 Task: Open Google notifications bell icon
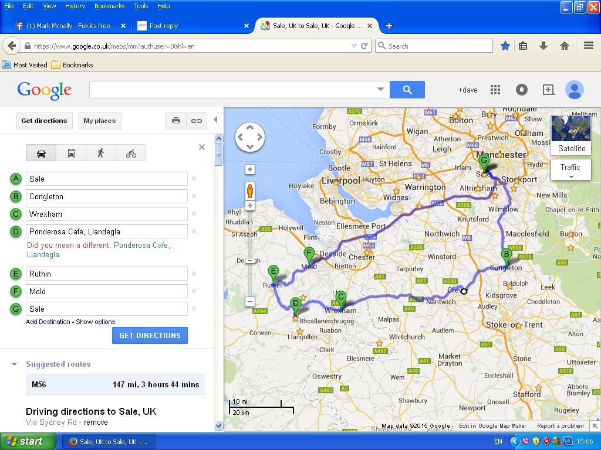click(x=521, y=90)
